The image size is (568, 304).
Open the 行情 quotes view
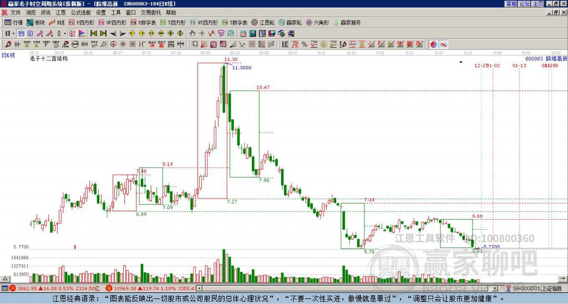13,22
